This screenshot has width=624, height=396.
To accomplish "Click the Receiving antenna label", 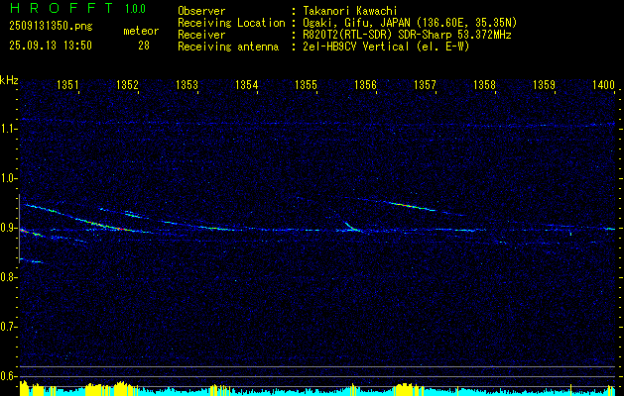I will click(228, 47).
